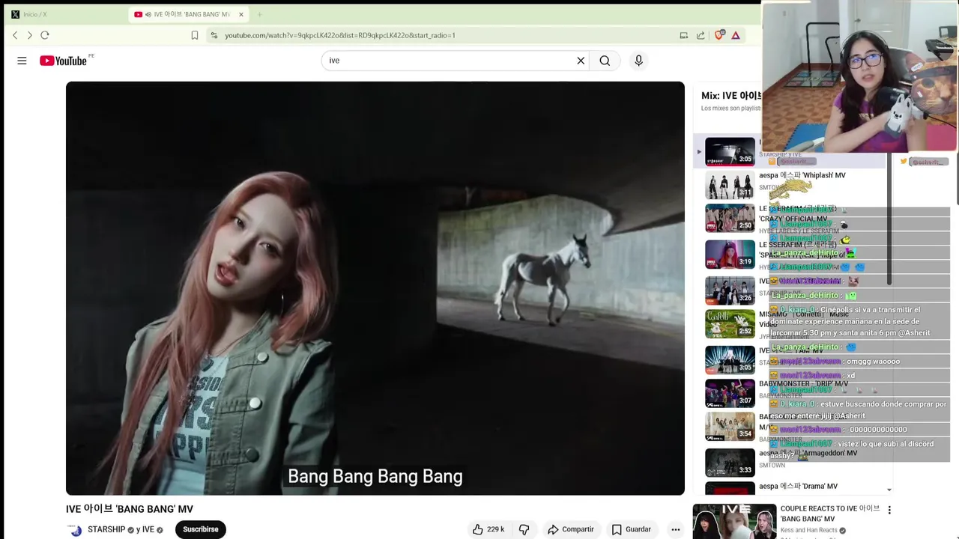Play the 3:19 red-haired playlist video
Screen dimensions: 959x539
730,254
